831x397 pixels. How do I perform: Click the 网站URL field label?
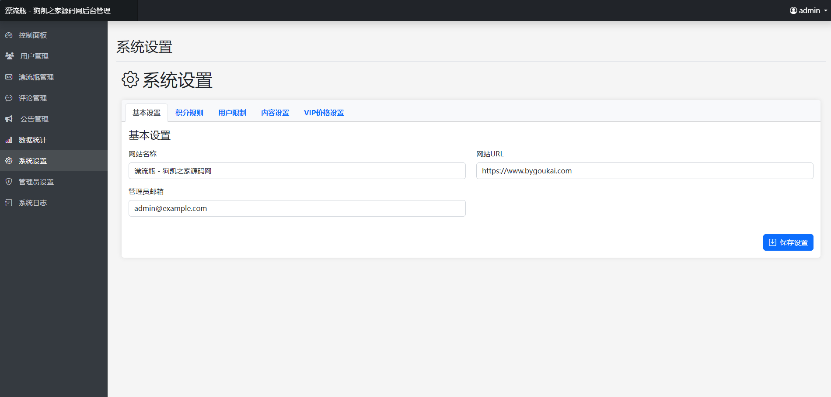point(490,154)
